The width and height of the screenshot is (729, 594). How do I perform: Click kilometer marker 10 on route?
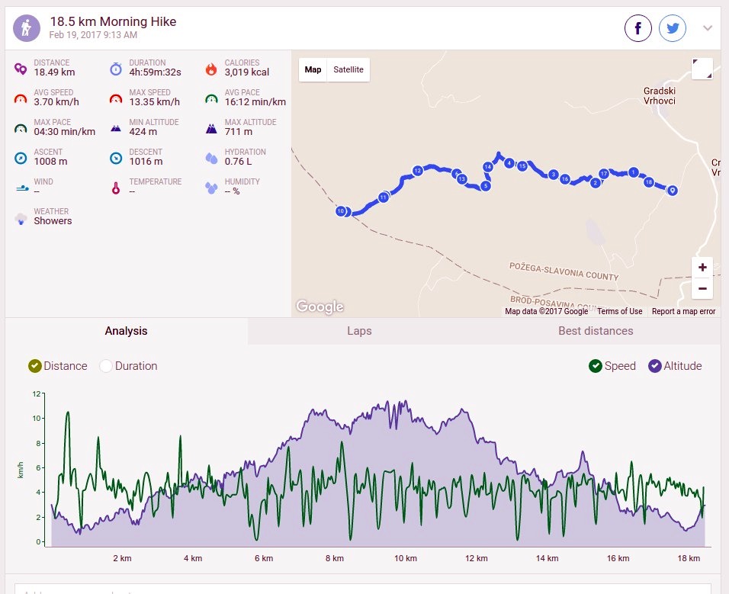tap(341, 211)
